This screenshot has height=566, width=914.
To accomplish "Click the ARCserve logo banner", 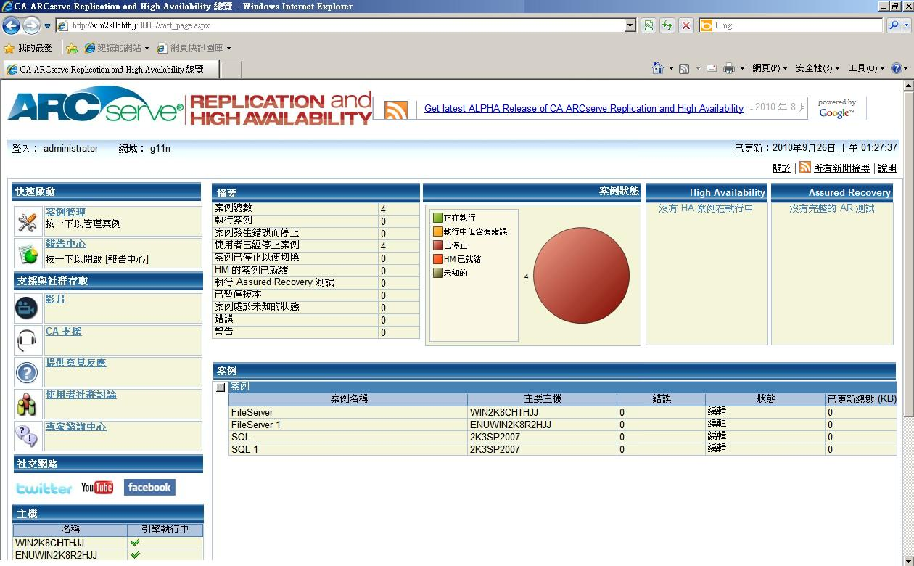I will (190, 107).
